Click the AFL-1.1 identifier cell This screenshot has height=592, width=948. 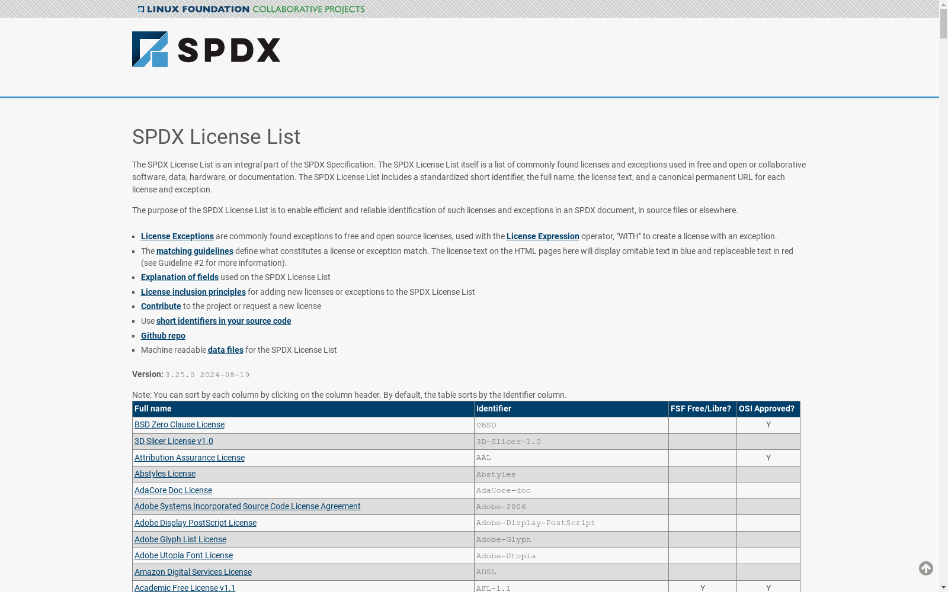click(x=571, y=587)
